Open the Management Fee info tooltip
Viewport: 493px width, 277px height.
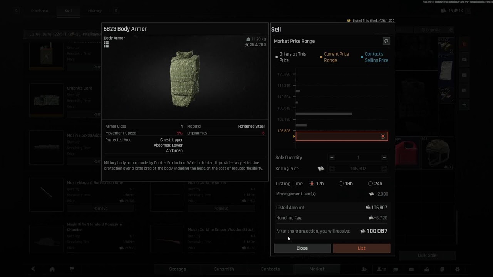(313, 194)
